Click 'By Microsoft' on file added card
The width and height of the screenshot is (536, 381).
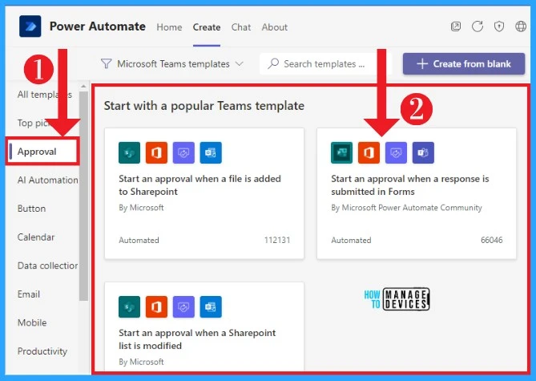(x=141, y=208)
